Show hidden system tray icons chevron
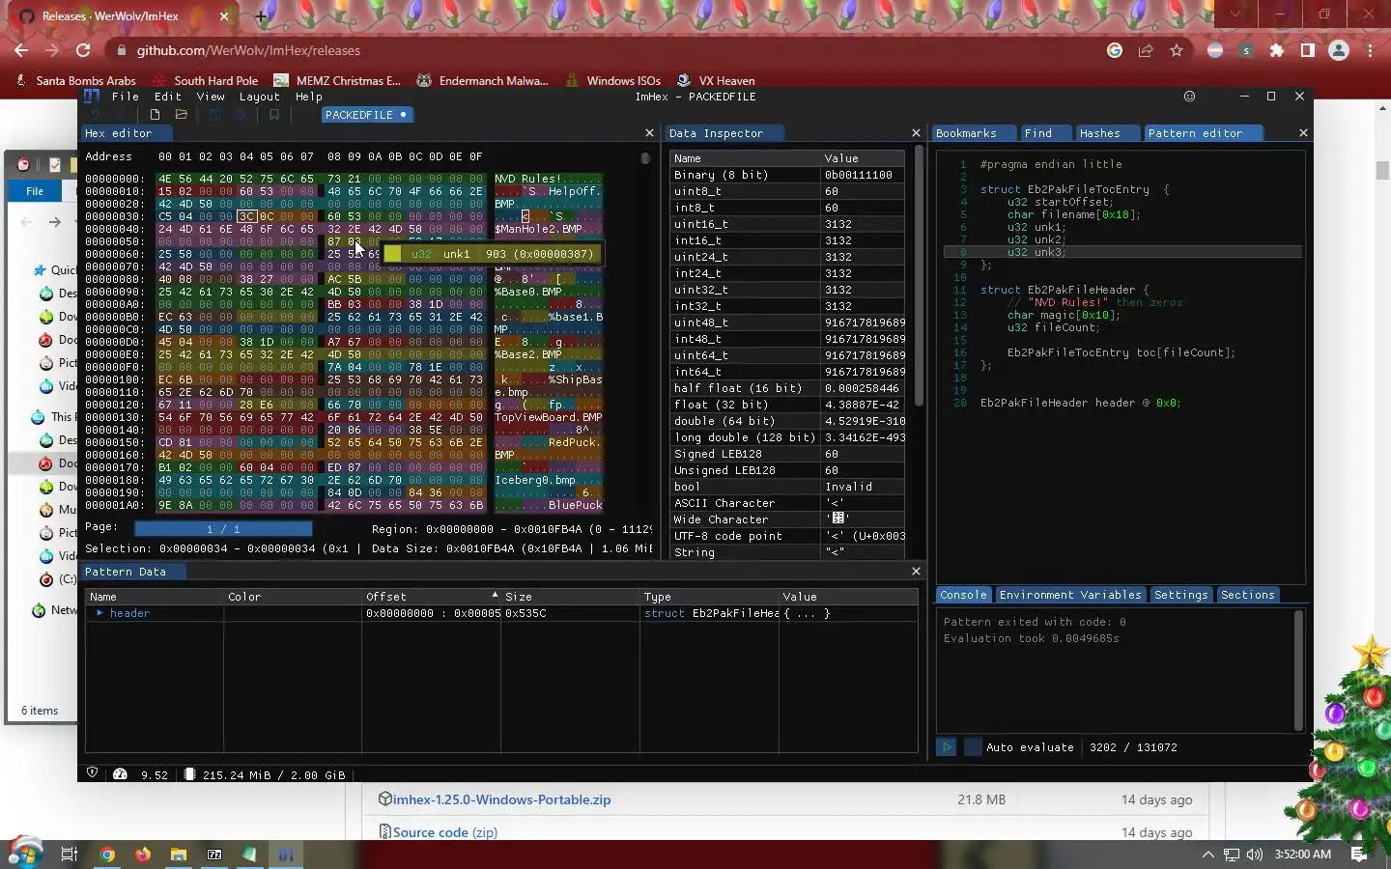Screen dimensions: 1391x869 click(x=1207, y=855)
